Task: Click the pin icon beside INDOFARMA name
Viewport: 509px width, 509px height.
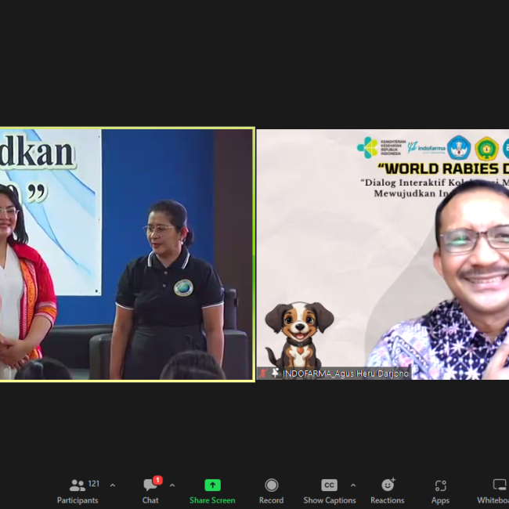Action: [x=275, y=374]
